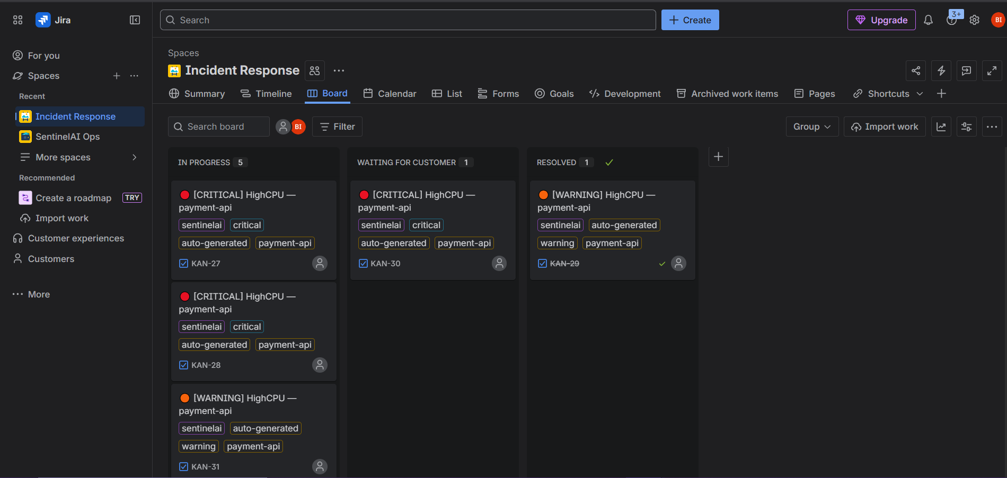Click the share board icon

[x=916, y=70]
